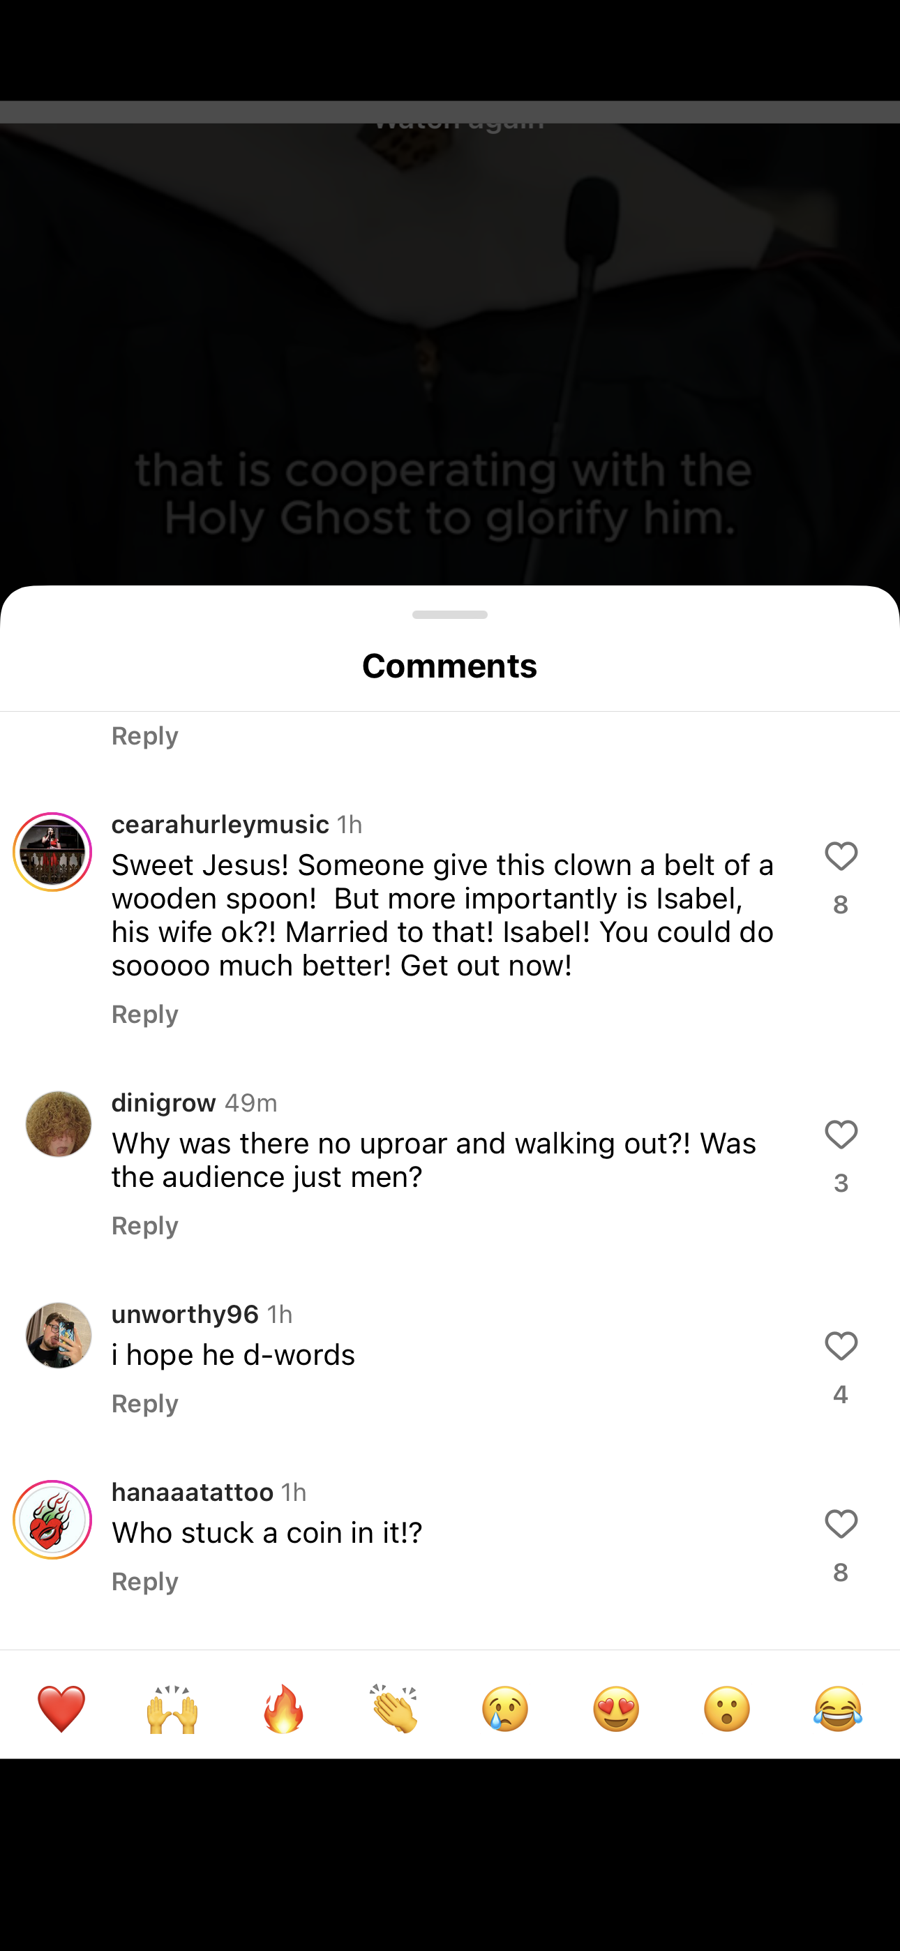Send the laughing tears emoji
The image size is (900, 1951).
[x=838, y=1709]
